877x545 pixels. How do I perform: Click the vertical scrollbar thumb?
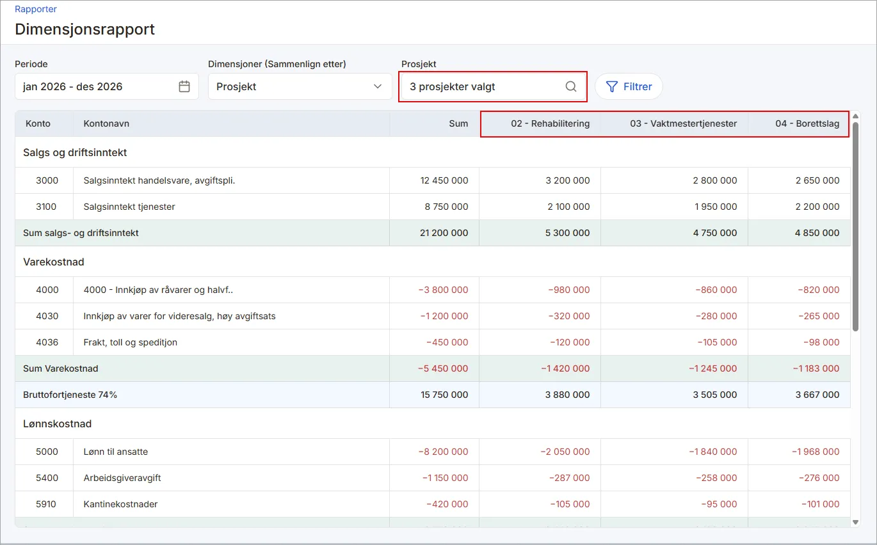coord(855,226)
